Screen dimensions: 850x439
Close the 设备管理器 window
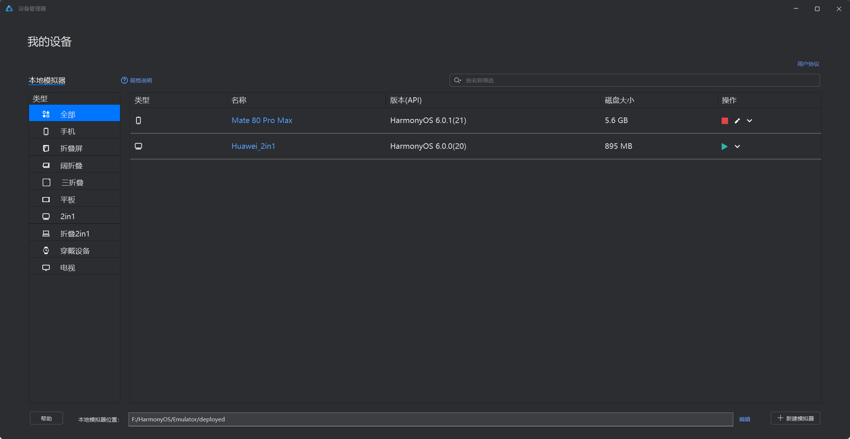[839, 8]
